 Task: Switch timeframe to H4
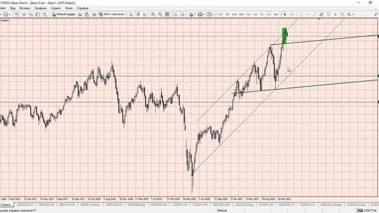[255, 14]
